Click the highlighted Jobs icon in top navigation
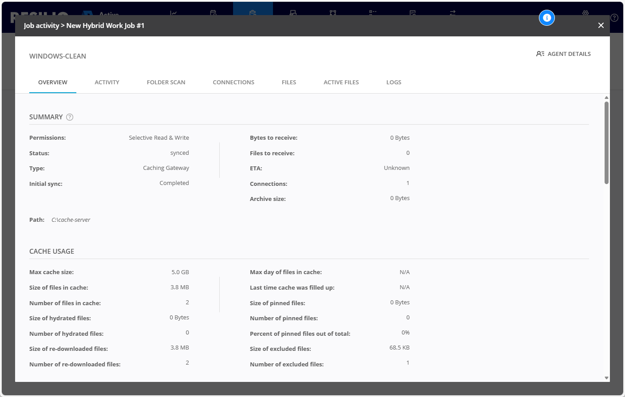The image size is (625, 397). pyautogui.click(x=253, y=13)
